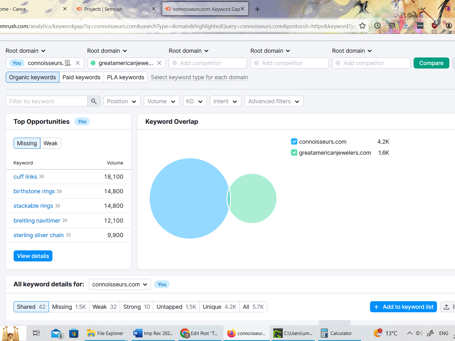Open the list all tabs chevron
This screenshot has width=455, height=341.
tap(423, 9)
